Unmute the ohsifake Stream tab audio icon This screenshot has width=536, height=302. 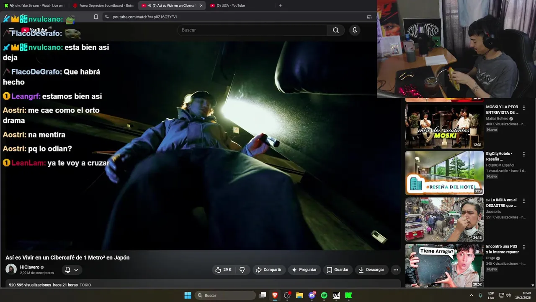click(11, 5)
